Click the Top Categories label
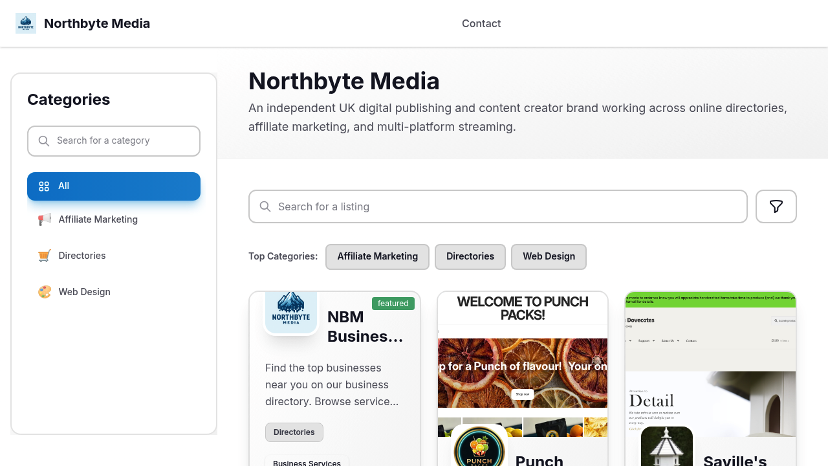 coord(283,256)
